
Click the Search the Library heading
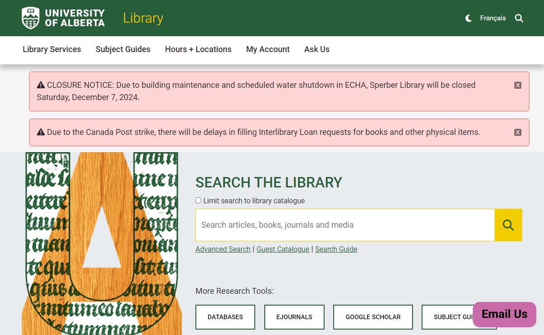coord(269,182)
